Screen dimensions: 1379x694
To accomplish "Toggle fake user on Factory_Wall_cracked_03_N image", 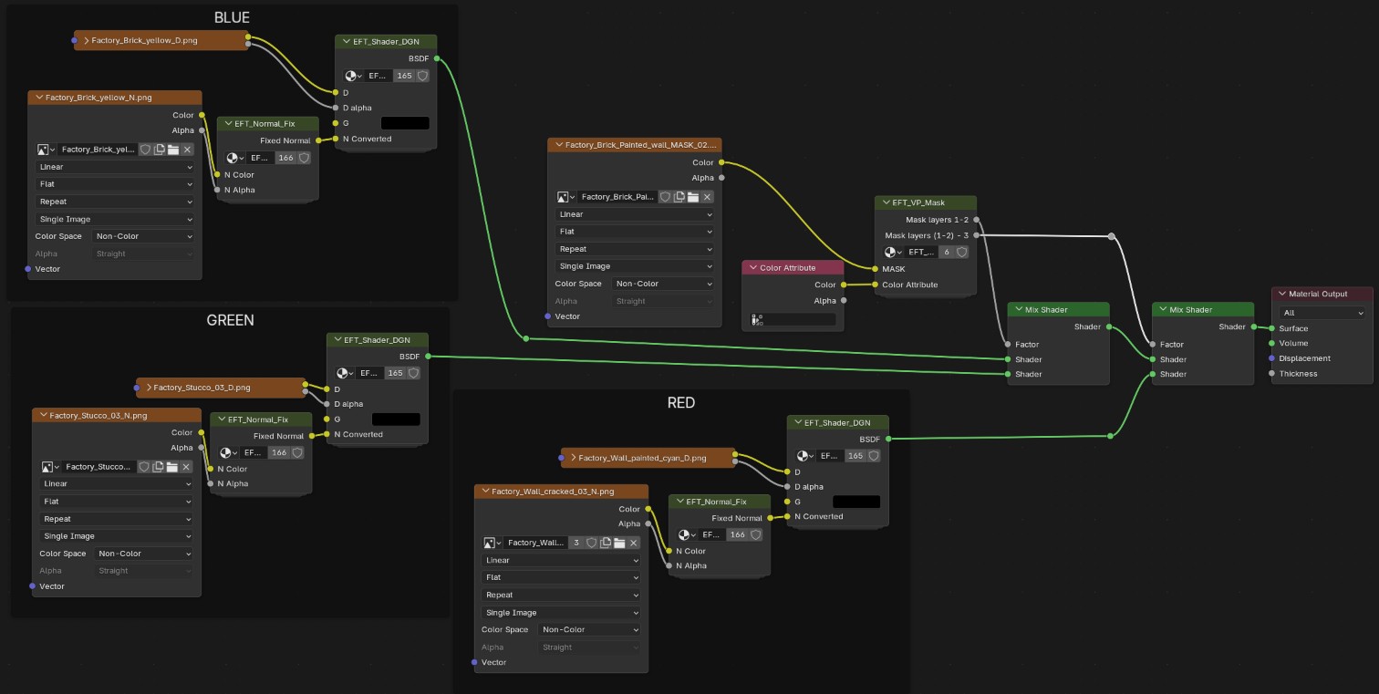I will 592,543.
